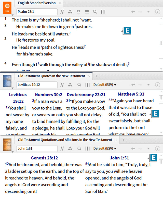Open visual filters in the ESV panel
Viewport: 163px width, 199px height.
coord(70,12)
